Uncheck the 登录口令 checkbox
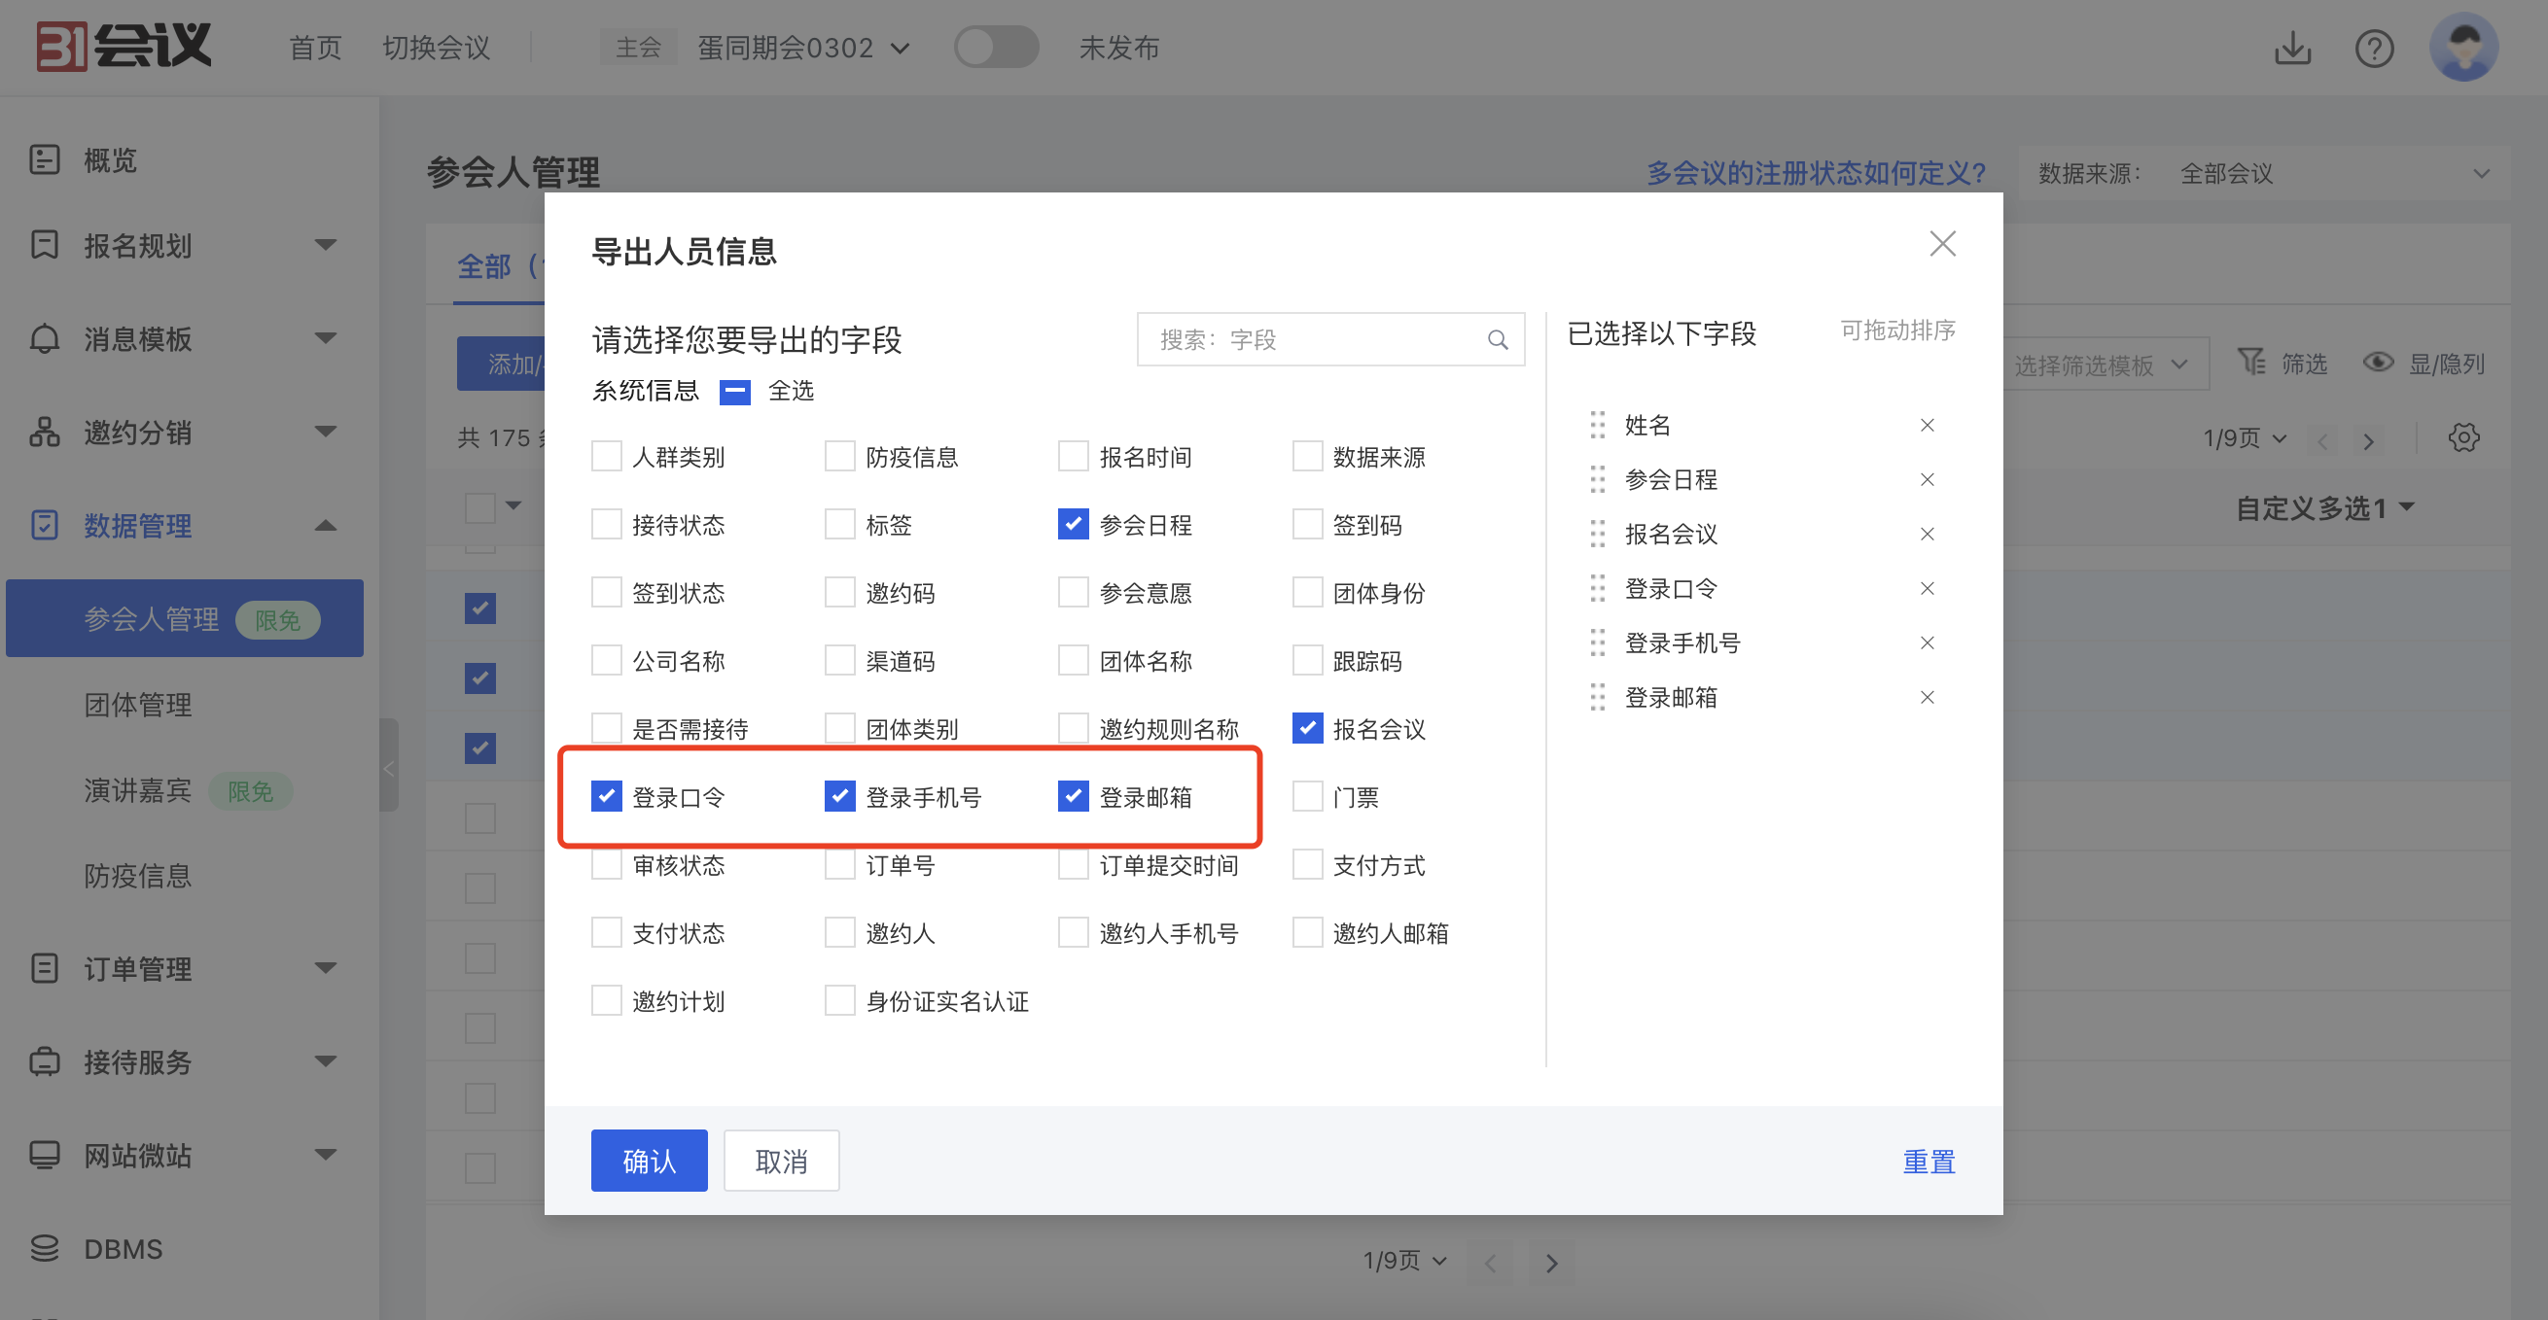This screenshot has height=1320, width=2548. pyautogui.click(x=605, y=796)
